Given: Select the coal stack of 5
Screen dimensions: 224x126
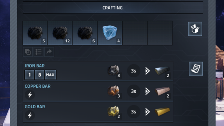Looking at the screenshot, I should coord(35,33).
